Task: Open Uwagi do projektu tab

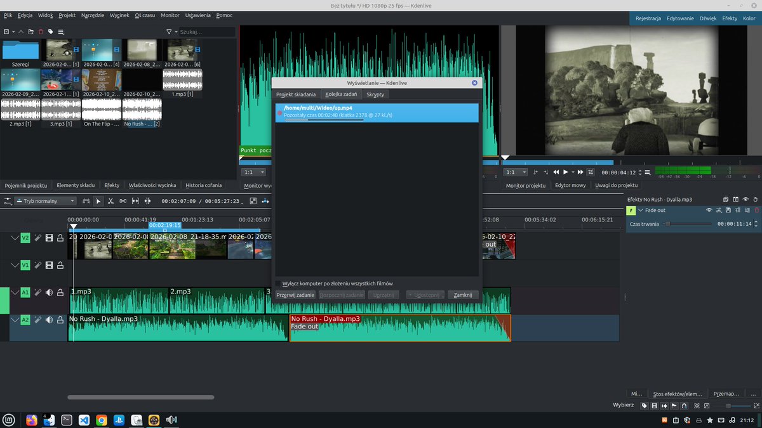Action: pyautogui.click(x=616, y=185)
